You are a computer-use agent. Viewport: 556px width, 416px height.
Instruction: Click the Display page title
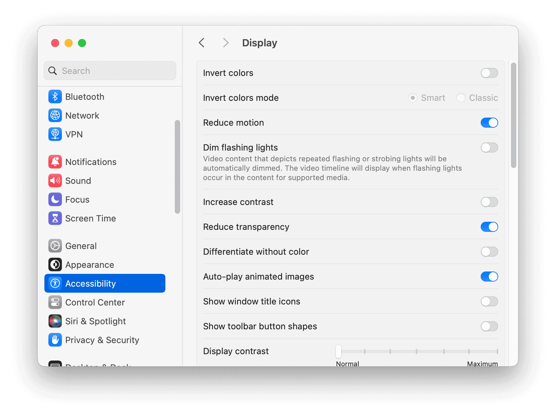coord(260,43)
